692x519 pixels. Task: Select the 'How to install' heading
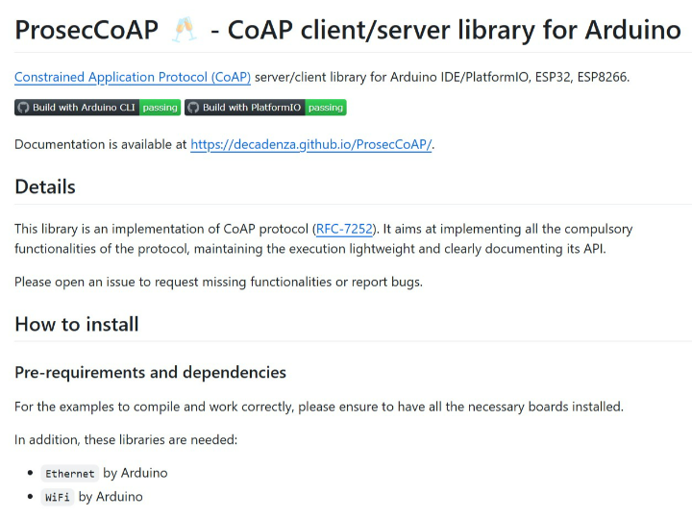pos(77,324)
